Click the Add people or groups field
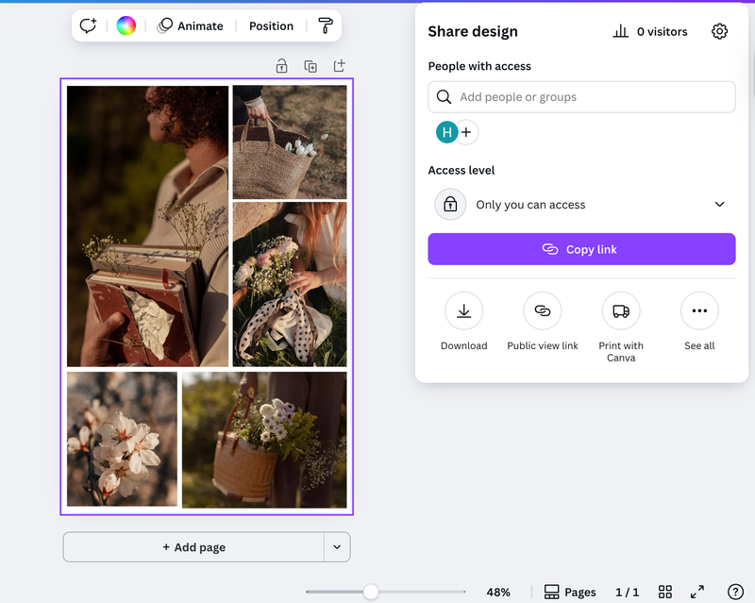This screenshot has height=603, width=755. 581,97
